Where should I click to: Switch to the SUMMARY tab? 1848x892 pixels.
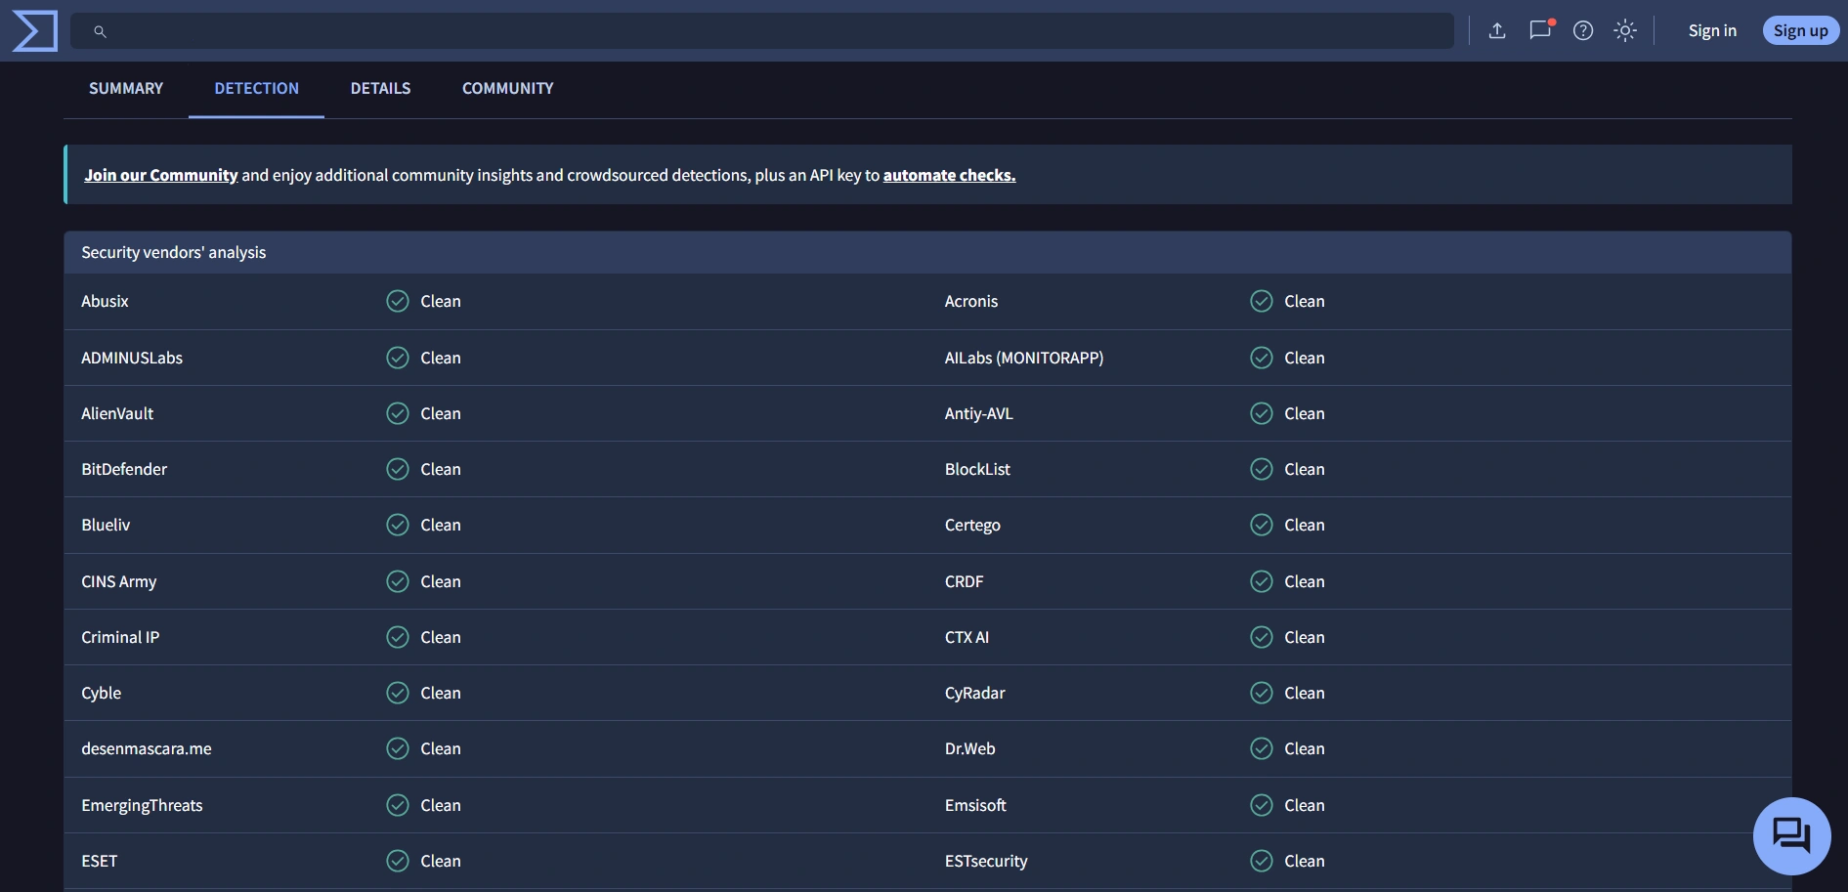click(126, 88)
